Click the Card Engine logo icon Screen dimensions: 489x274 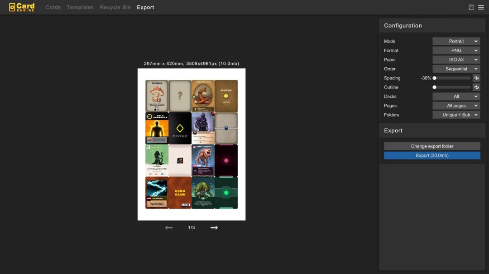coord(12,7)
